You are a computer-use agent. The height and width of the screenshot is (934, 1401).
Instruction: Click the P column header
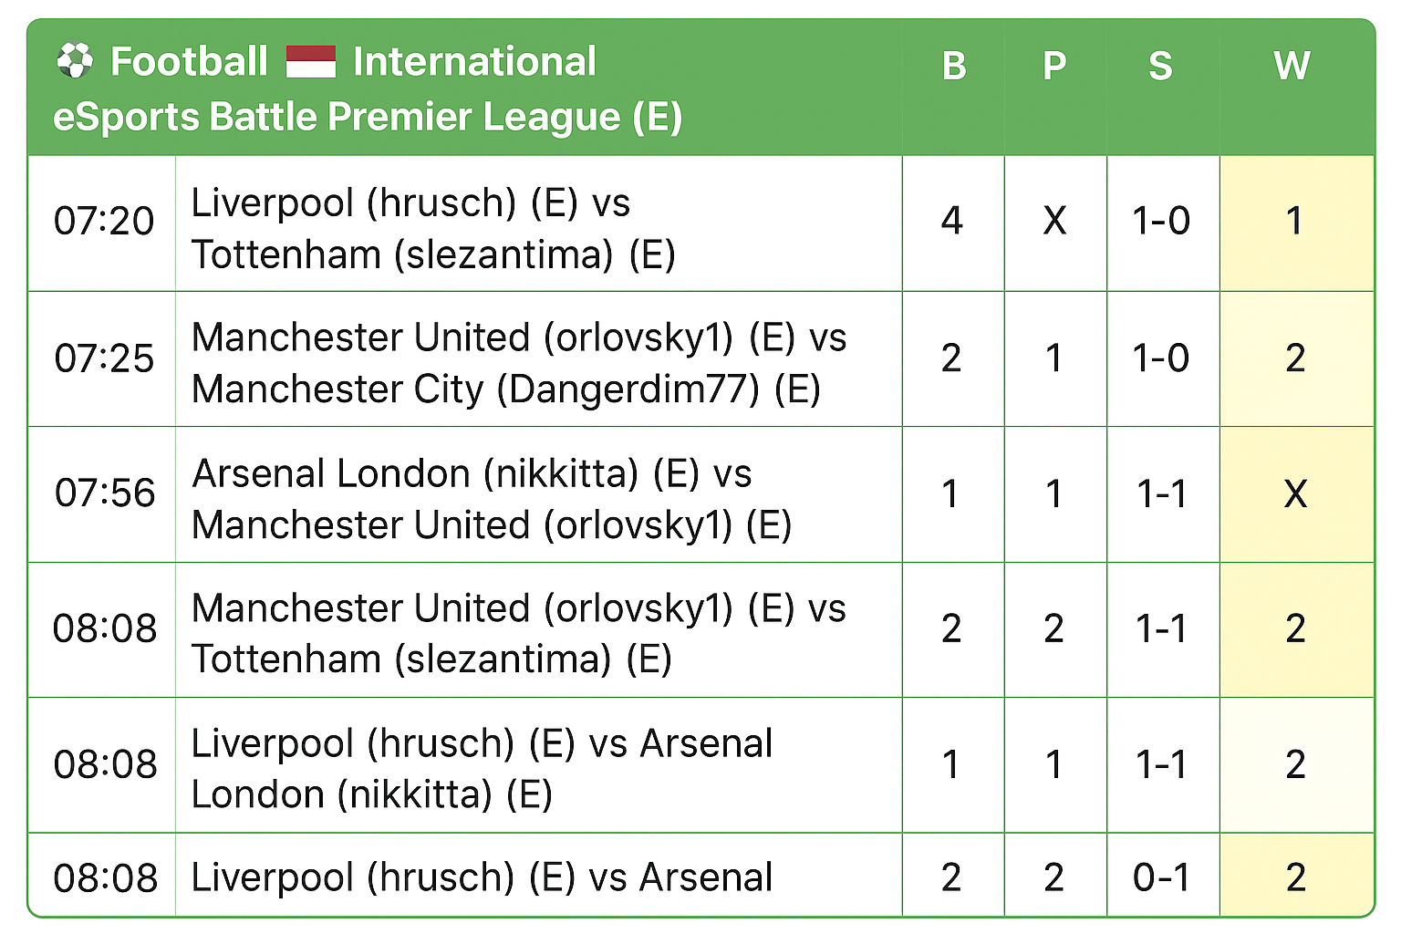coord(1054,66)
